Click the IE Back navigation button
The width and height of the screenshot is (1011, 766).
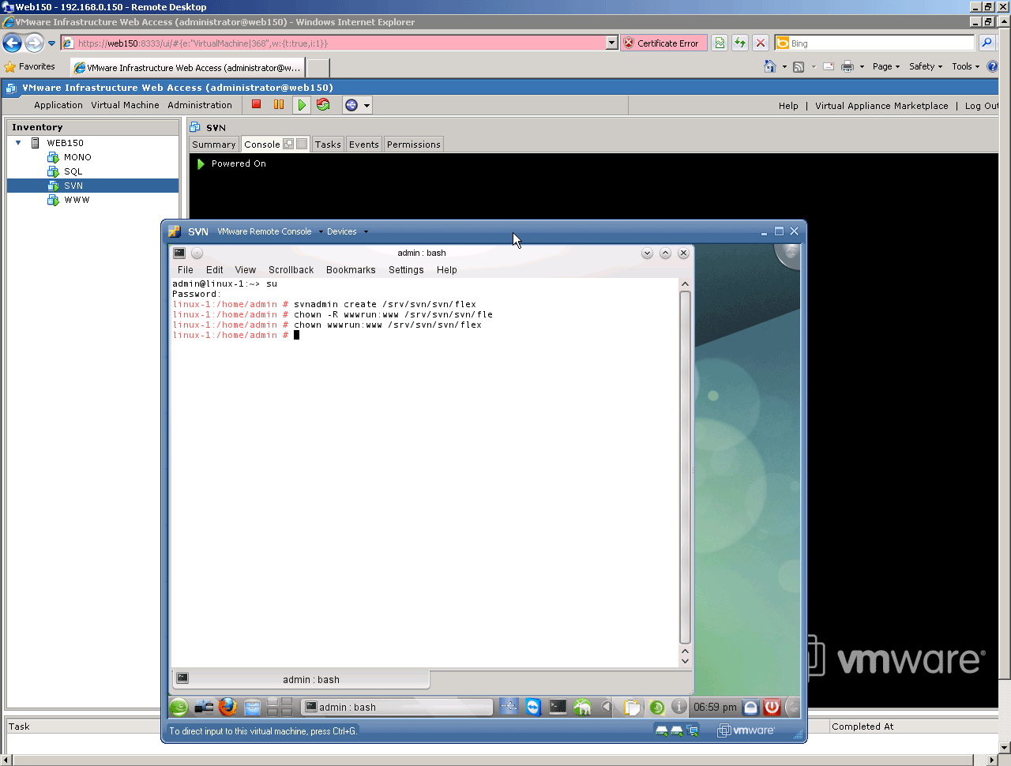tap(13, 43)
